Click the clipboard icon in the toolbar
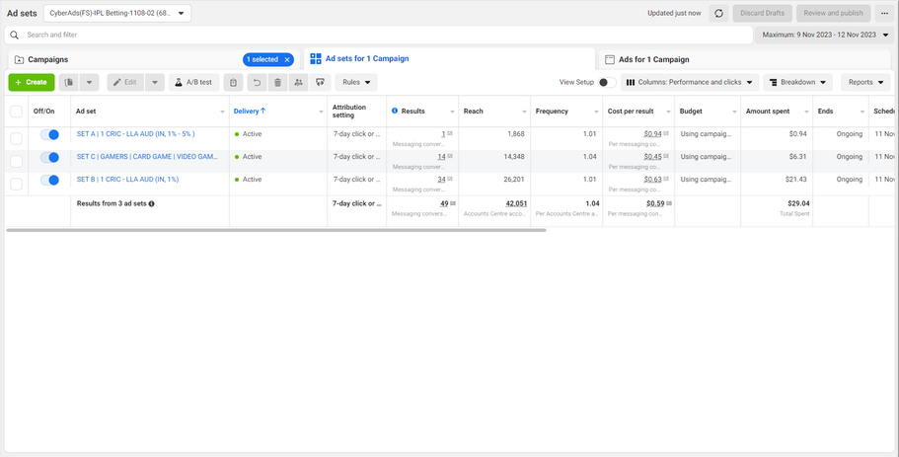The width and height of the screenshot is (899, 457). coord(233,83)
